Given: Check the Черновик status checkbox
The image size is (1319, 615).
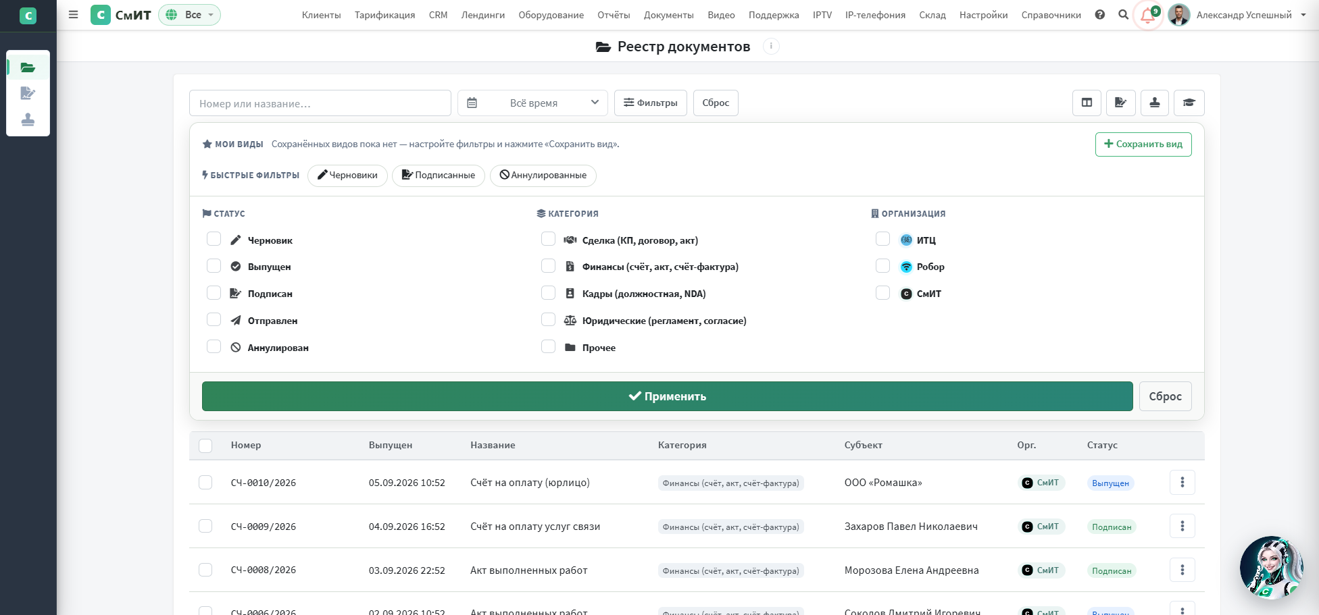Looking at the screenshot, I should click(x=214, y=239).
